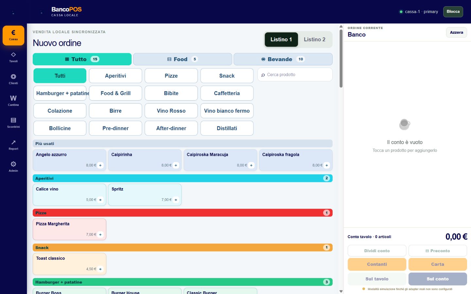This screenshot has width=471, height=294.
Task: Click the Più usati section header
Action: coord(183,144)
